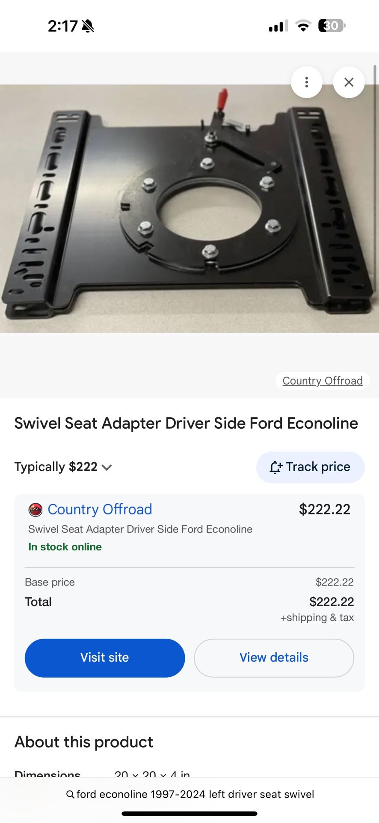Tap the cellular signal bars icon
Screen dimensions: 379x823
278,26
